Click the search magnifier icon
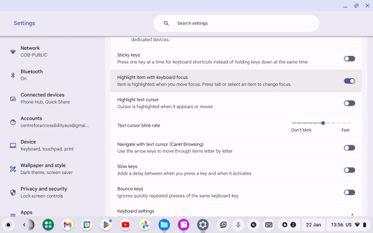This screenshot has height=233, width=373. (x=166, y=24)
